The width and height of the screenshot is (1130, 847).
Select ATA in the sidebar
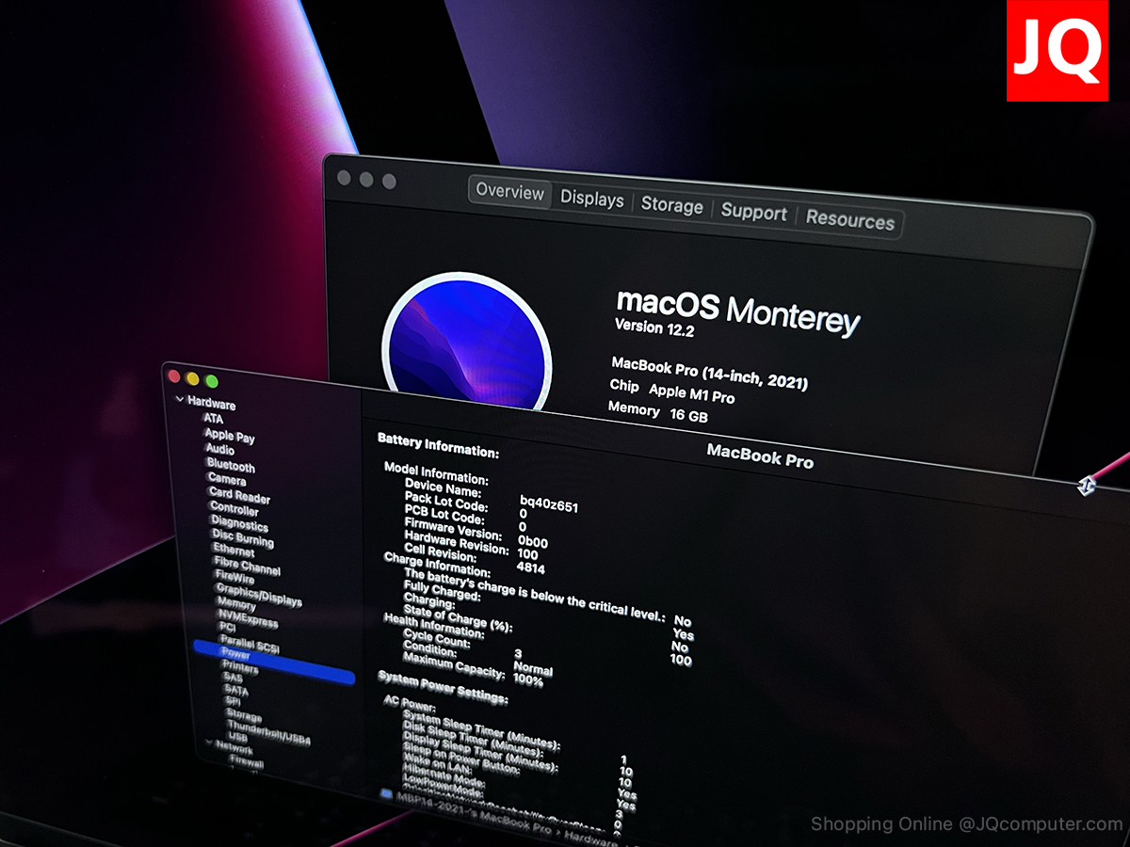click(x=214, y=418)
